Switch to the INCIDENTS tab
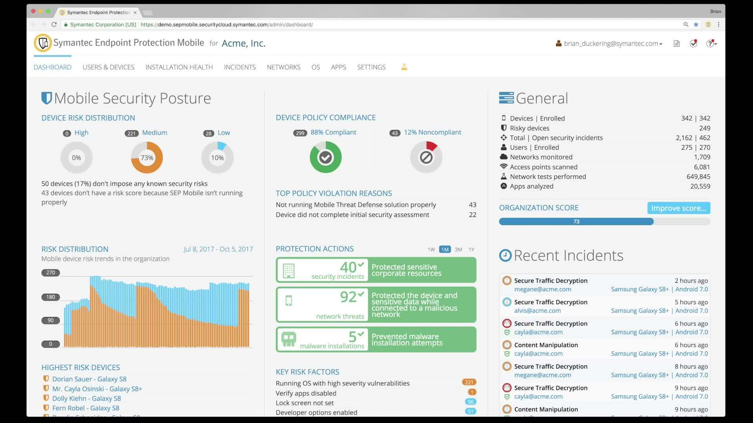Viewport: 753px width, 423px height. click(x=240, y=67)
